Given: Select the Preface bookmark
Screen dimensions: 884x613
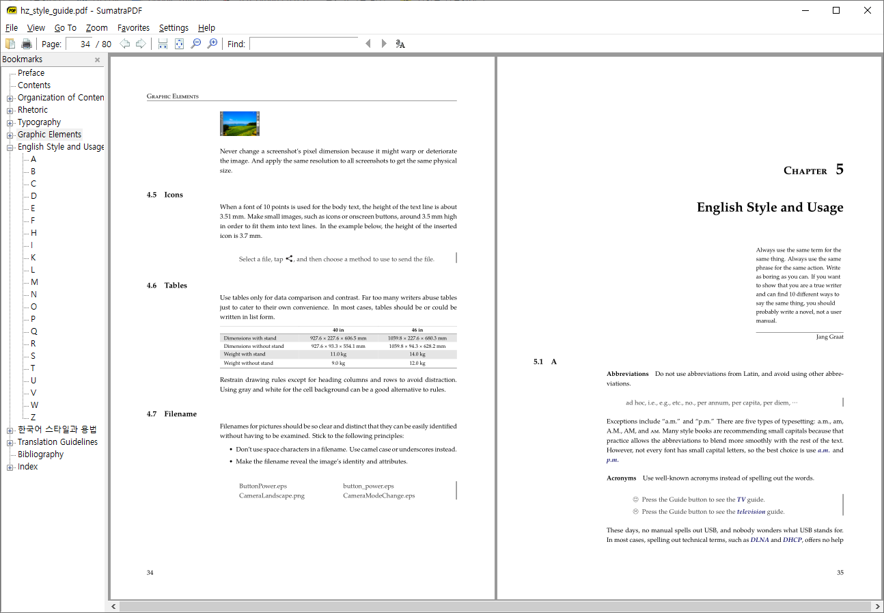Looking at the screenshot, I should 31,73.
